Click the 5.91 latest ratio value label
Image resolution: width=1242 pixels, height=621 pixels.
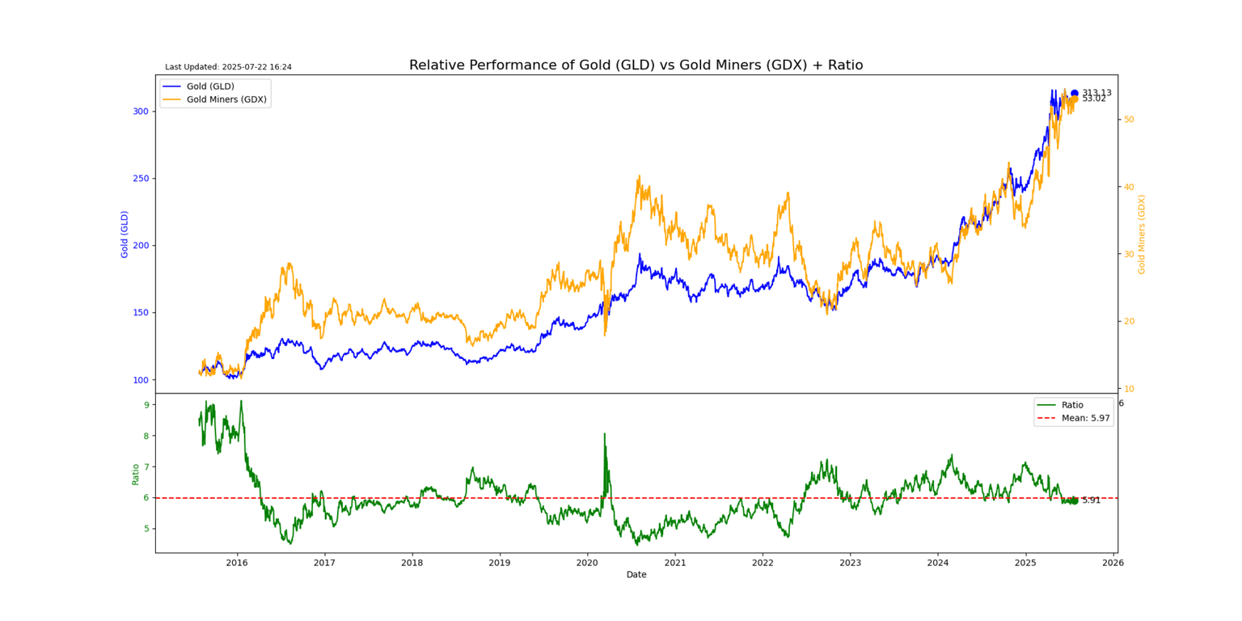(x=1091, y=501)
